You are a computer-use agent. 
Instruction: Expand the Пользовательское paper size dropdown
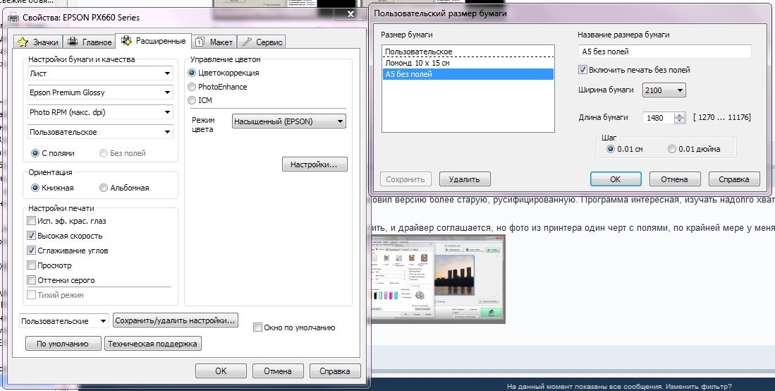tap(100, 132)
